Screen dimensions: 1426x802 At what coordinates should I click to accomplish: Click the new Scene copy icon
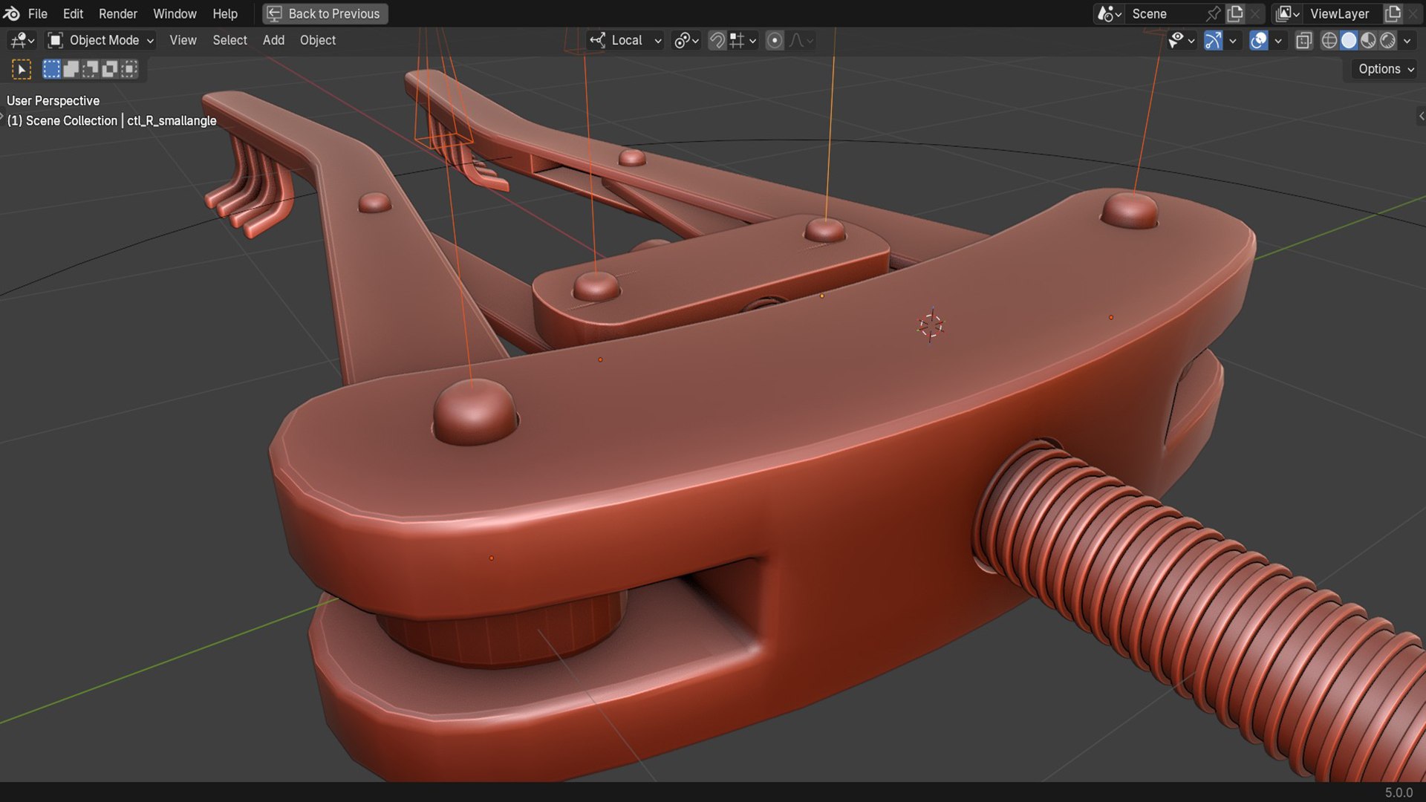click(1235, 13)
